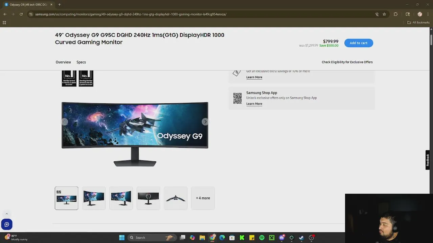Open the Feedback side tab
Screen dimensions: 433x243
[x=428, y=160]
